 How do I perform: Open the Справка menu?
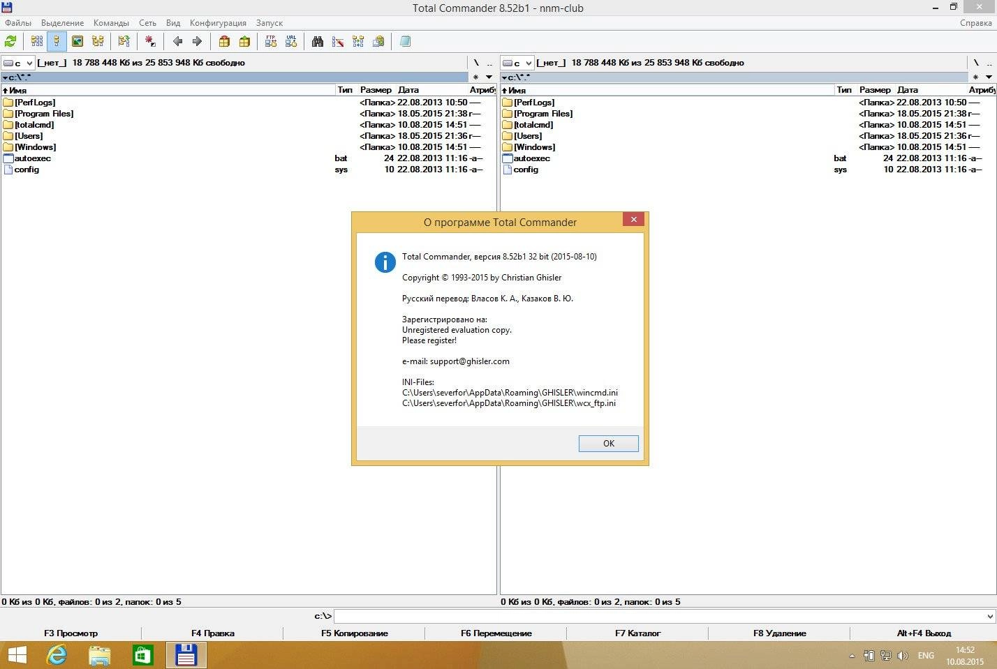[x=975, y=23]
